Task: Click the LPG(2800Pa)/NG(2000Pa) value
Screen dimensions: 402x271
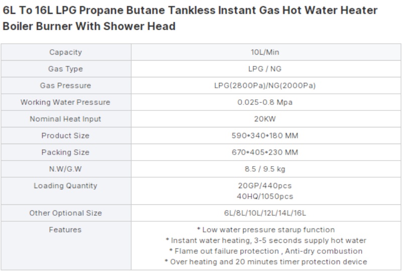Action: coord(265,85)
